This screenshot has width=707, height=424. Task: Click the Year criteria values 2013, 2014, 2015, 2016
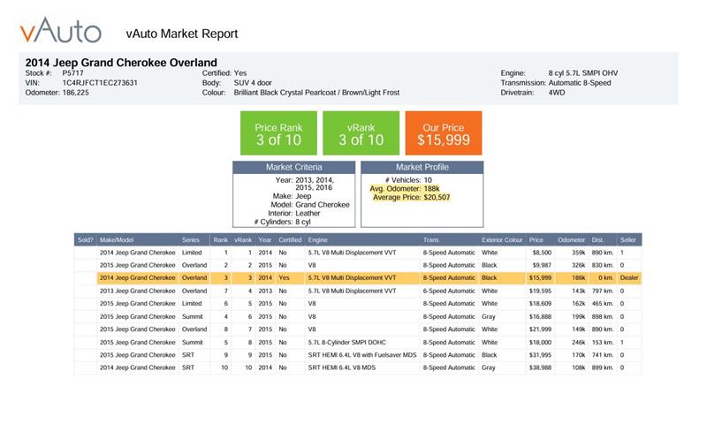[x=315, y=184]
